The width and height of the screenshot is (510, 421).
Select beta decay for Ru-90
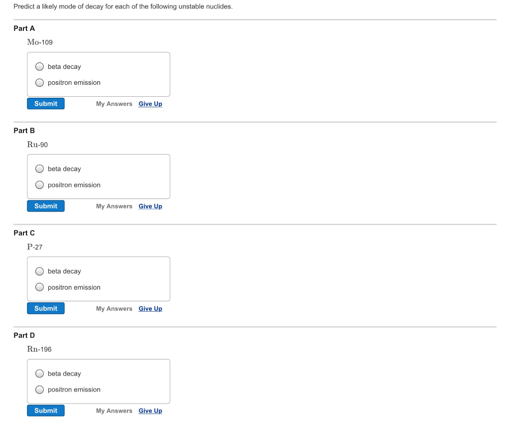pyautogui.click(x=39, y=169)
